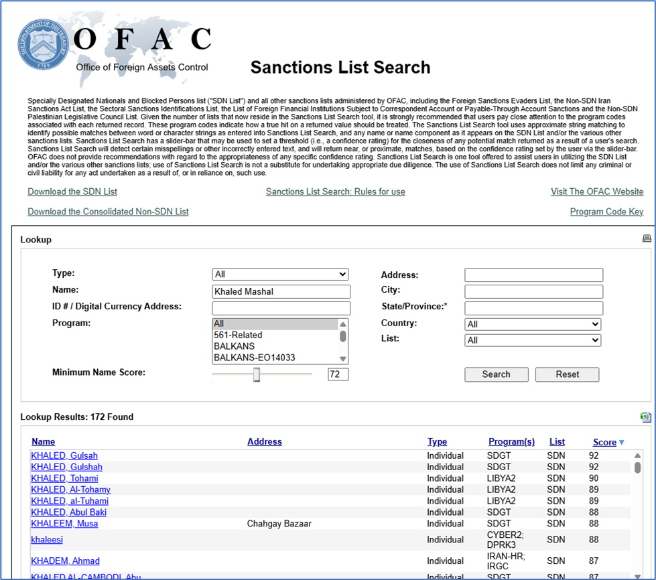The width and height of the screenshot is (656, 580).
Task: Open the List dropdown
Action: point(533,340)
